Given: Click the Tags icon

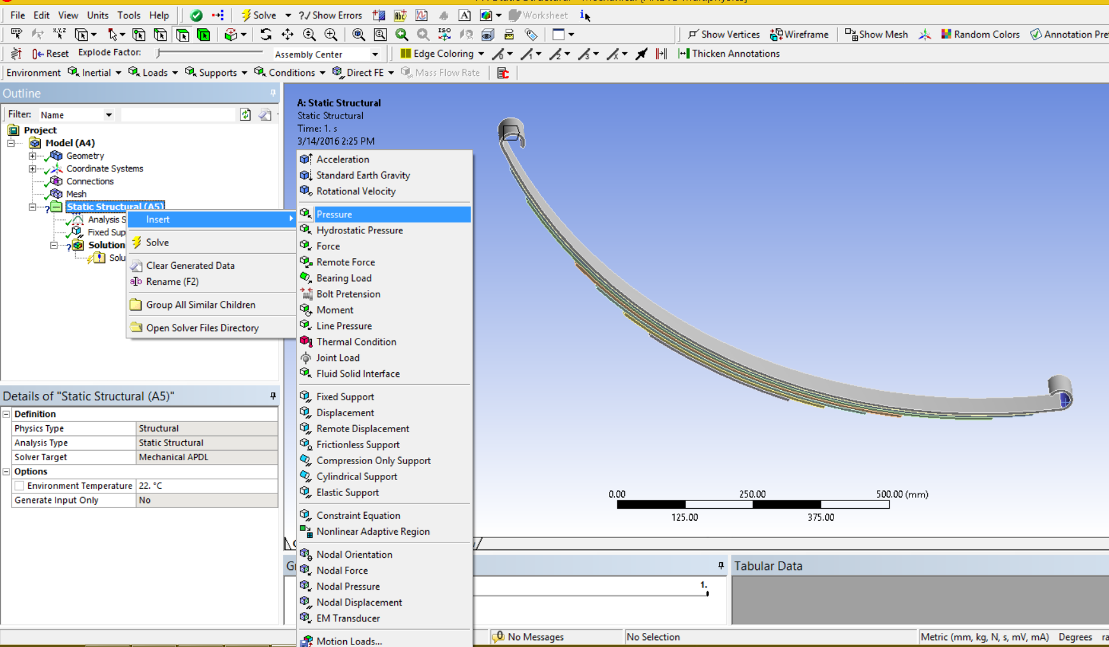Looking at the screenshot, I should click(x=531, y=34).
